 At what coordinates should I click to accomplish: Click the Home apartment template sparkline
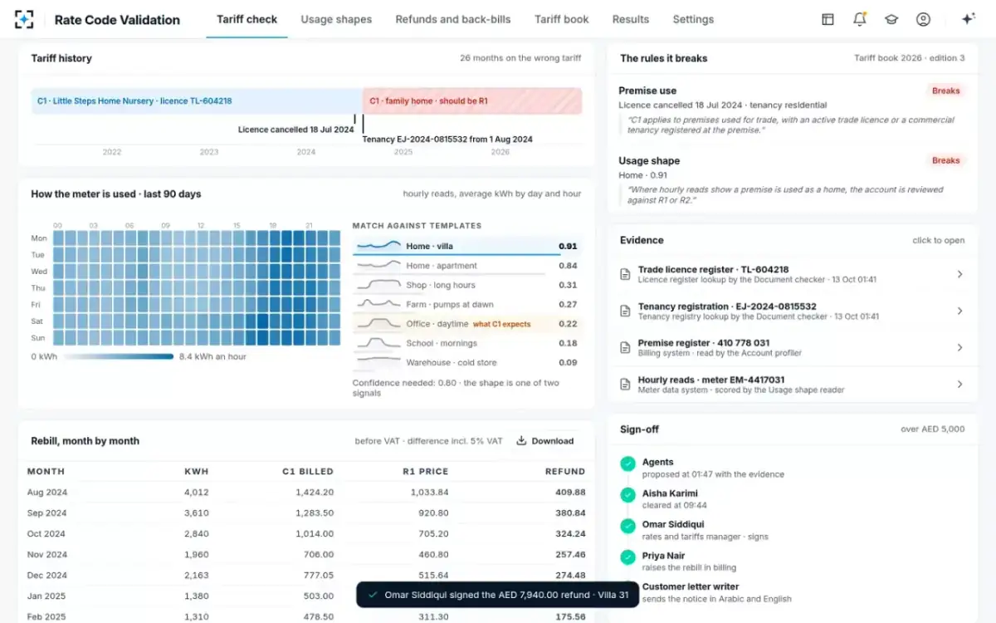point(378,266)
